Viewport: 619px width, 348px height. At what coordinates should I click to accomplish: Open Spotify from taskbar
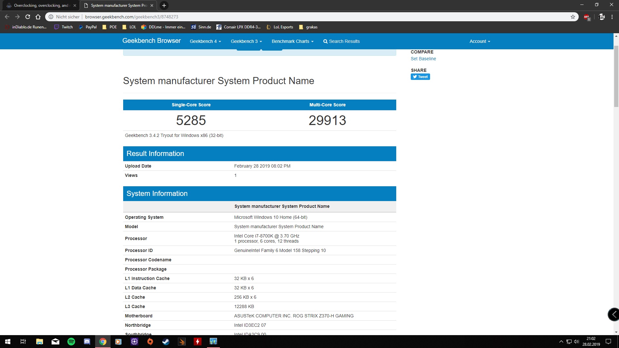coord(71,342)
